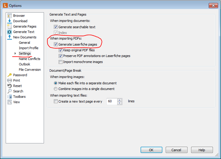Click the Print printer icon
221x159 pixels.
point(10,80)
